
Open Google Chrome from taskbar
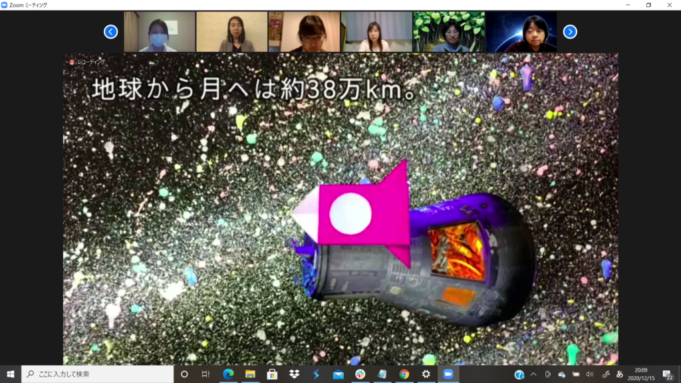click(x=404, y=374)
